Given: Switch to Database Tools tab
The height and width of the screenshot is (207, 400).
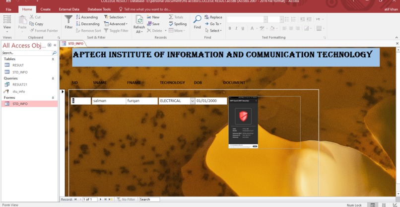Looking at the screenshot, I should click(x=99, y=9).
